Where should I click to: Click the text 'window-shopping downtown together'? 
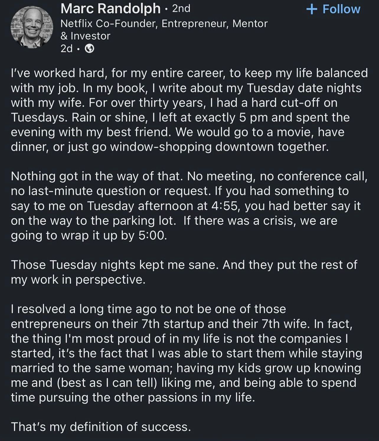pyautogui.click(x=219, y=147)
